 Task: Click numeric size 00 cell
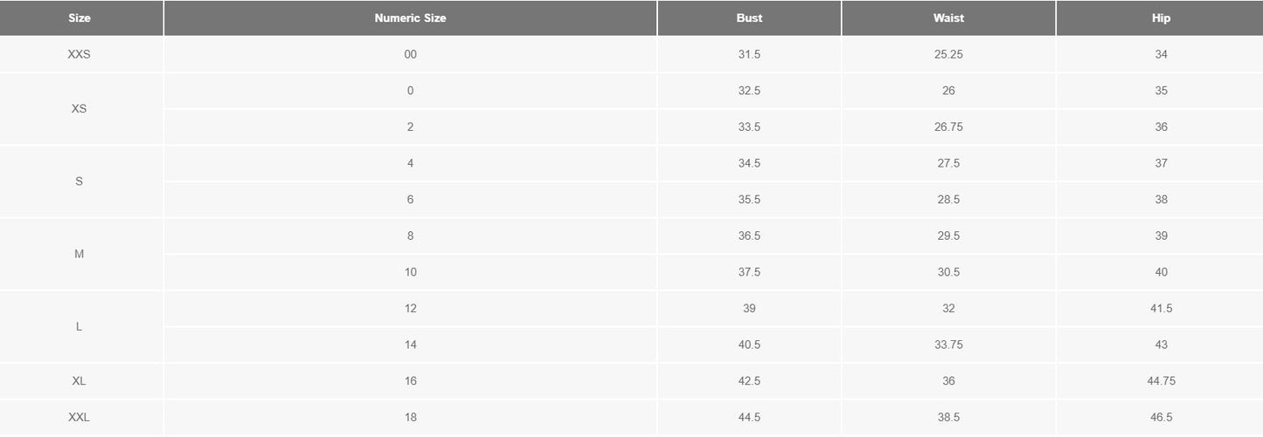point(410,54)
